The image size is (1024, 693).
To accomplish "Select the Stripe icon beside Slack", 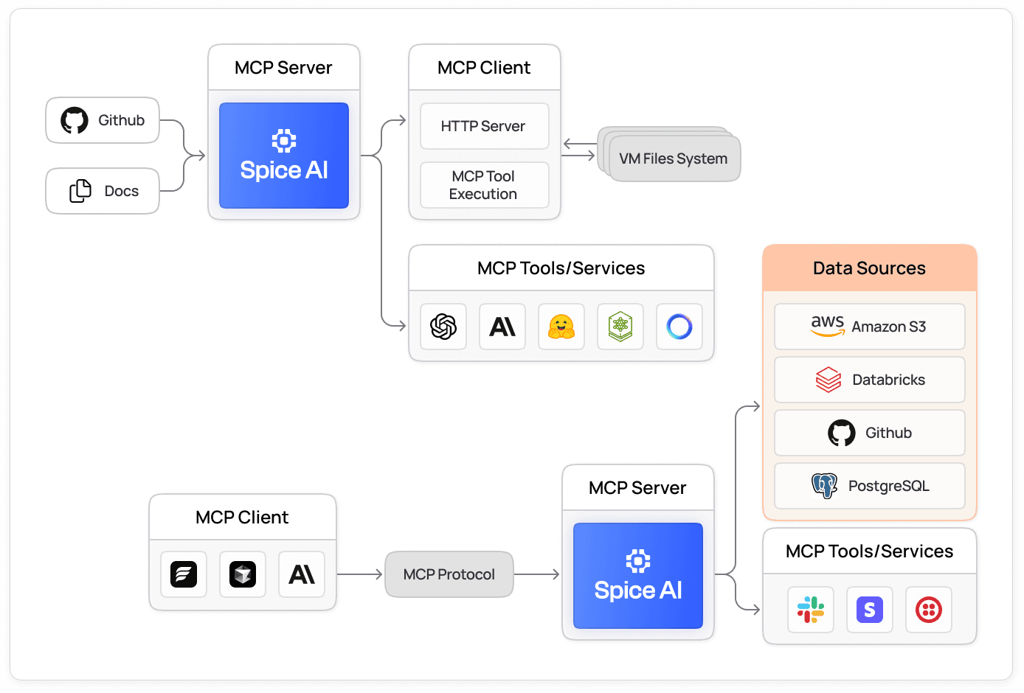I will pos(870,610).
